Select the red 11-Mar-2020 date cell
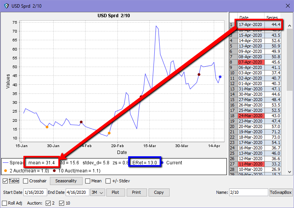Screen dimensions: 294x208 (251, 164)
